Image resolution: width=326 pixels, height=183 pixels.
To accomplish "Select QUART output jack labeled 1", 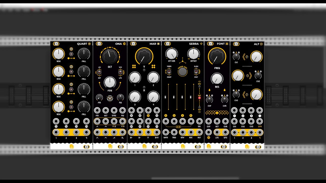I will point(56,132).
